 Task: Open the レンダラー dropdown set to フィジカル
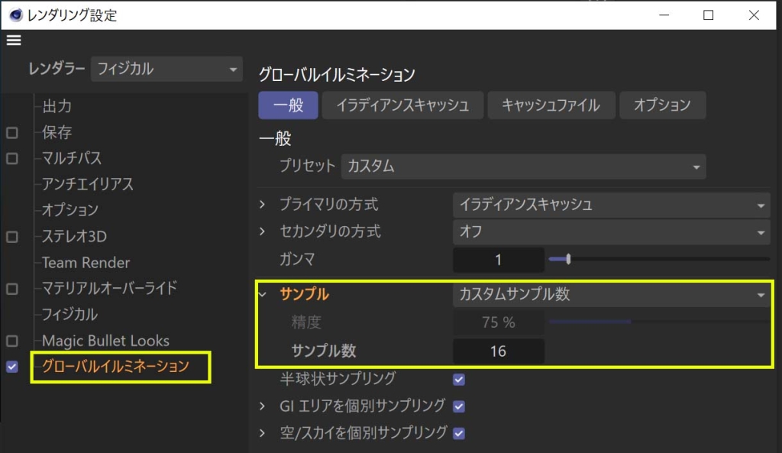[x=166, y=69]
